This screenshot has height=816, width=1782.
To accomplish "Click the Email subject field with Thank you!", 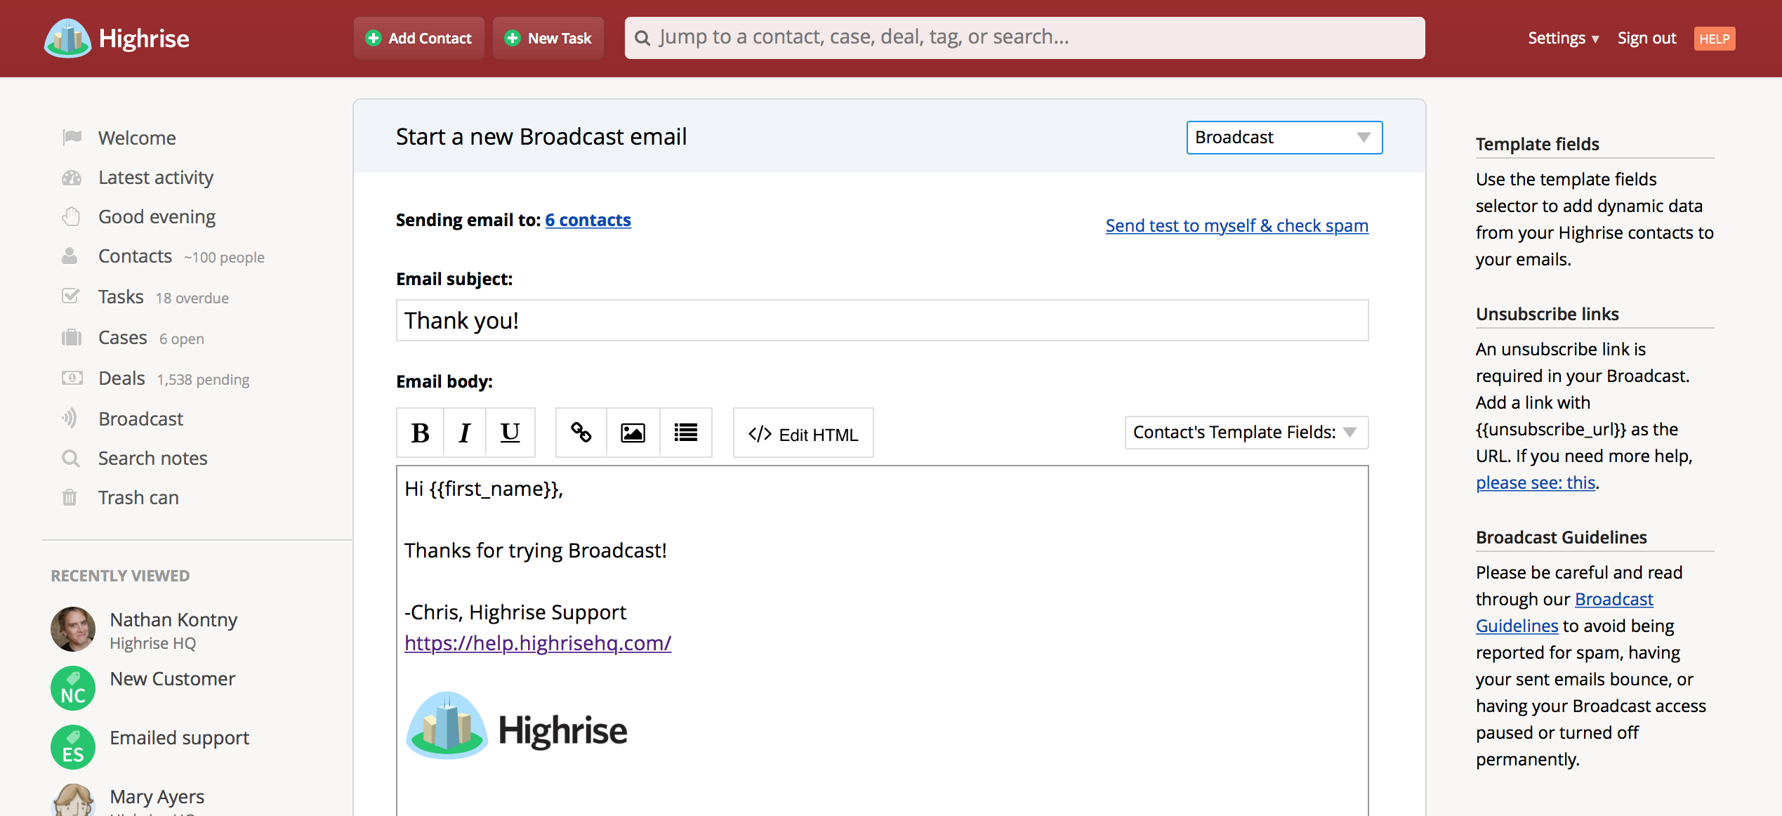I will [x=882, y=320].
